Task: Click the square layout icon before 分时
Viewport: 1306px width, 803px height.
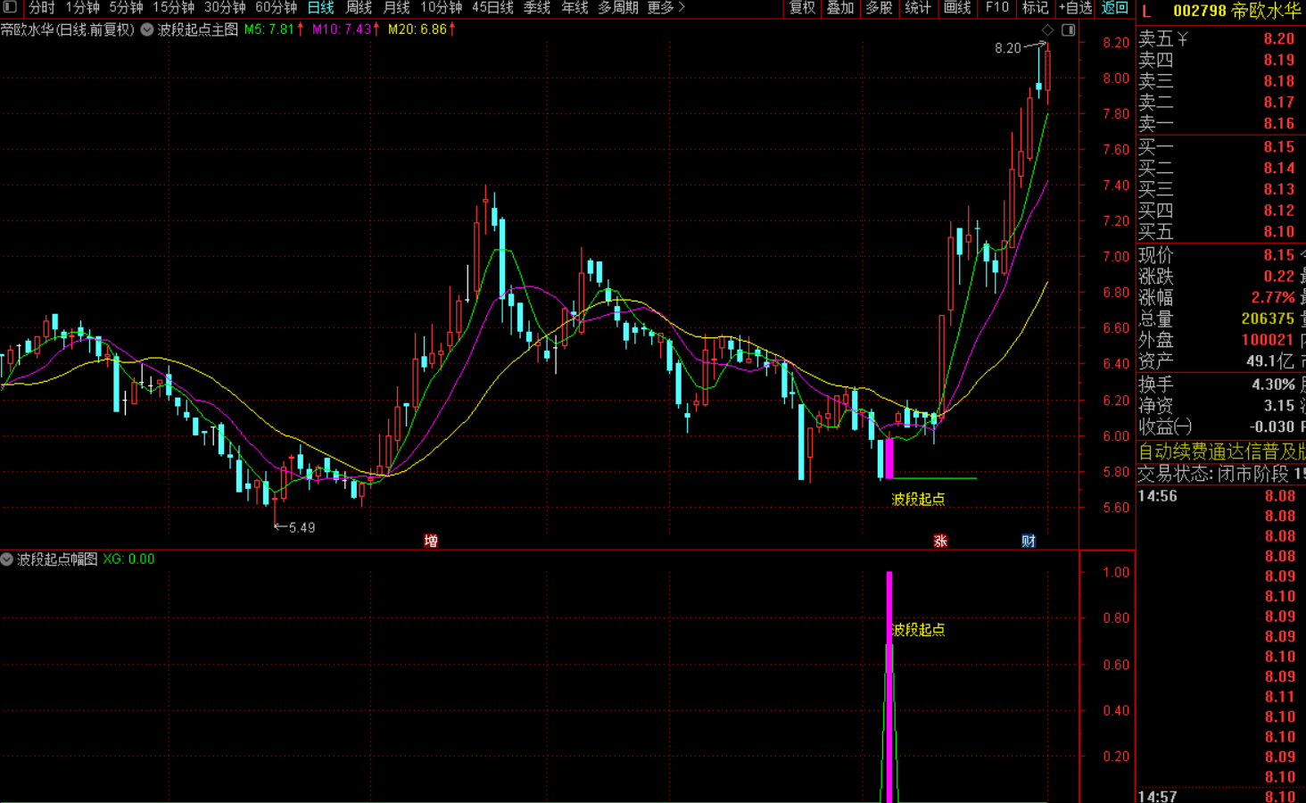Action: click(x=10, y=7)
